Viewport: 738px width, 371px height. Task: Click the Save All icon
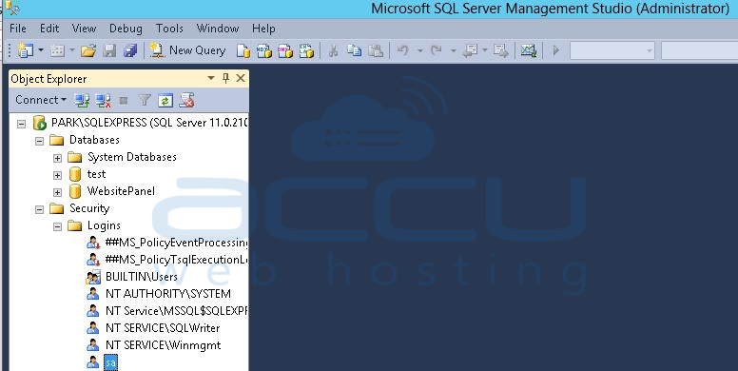[x=130, y=50]
